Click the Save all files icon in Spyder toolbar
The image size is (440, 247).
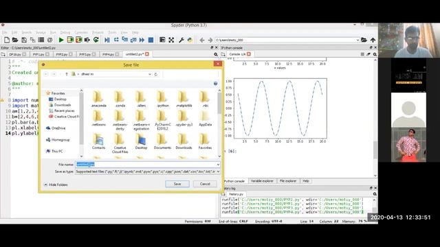pyautogui.click(x=32, y=40)
